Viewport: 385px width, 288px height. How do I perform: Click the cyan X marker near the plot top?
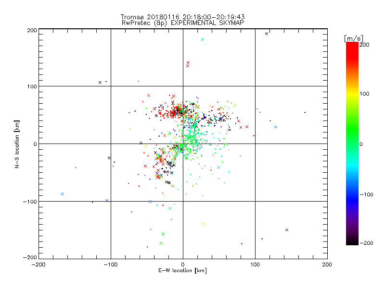tap(203, 39)
